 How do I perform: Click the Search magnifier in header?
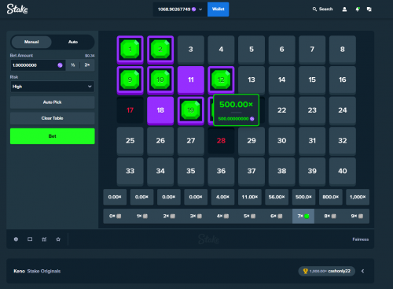click(314, 9)
